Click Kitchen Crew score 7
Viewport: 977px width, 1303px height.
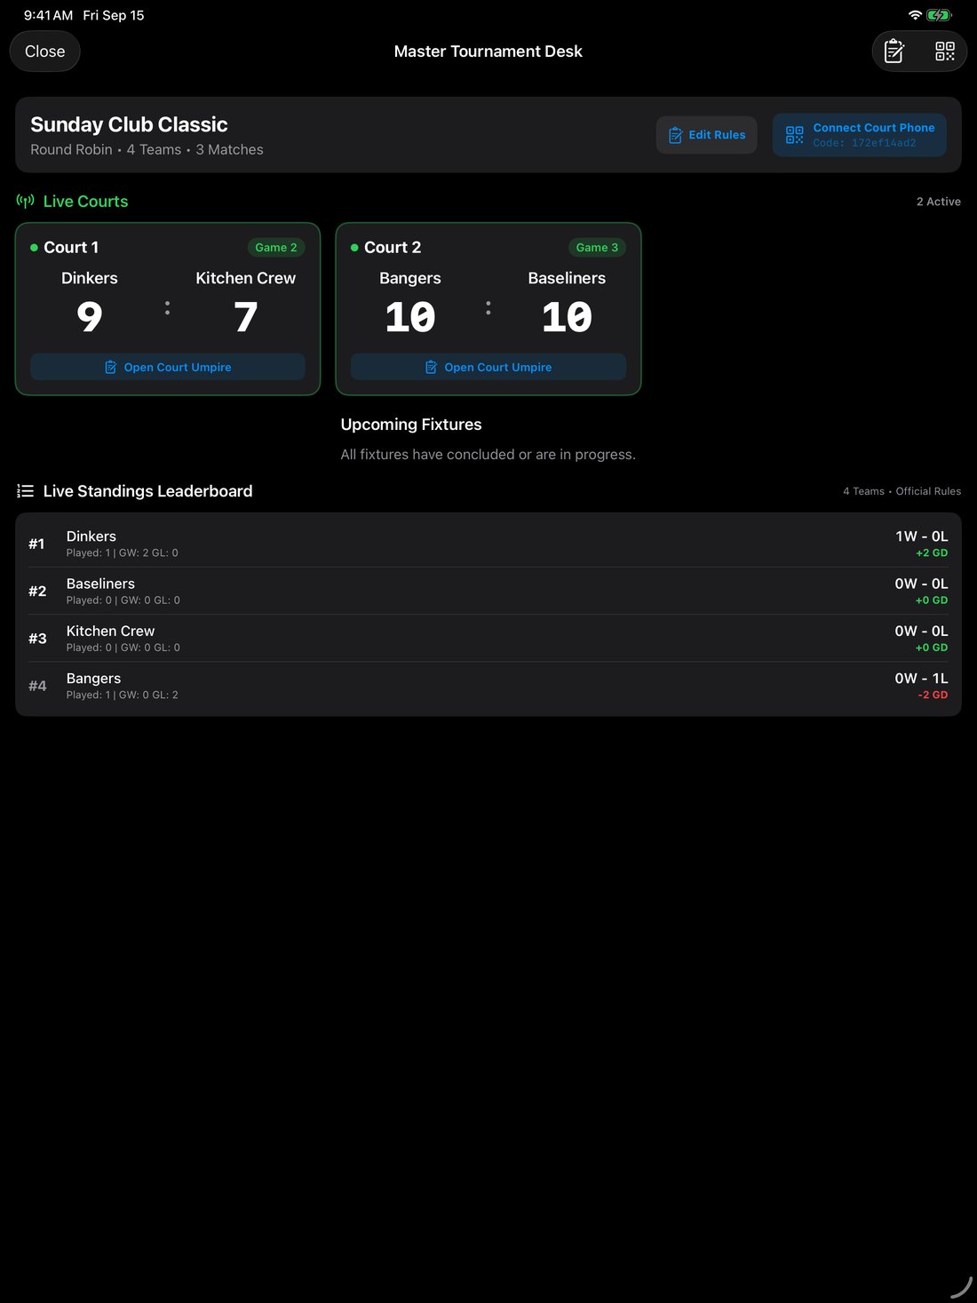246,317
